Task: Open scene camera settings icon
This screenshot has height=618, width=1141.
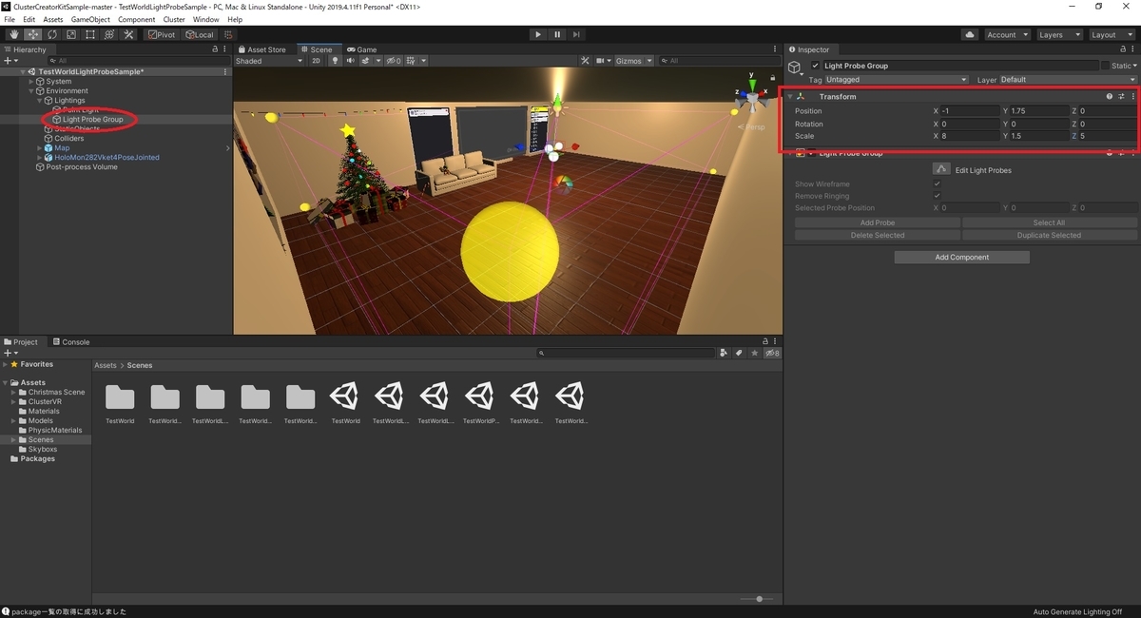Action: [x=603, y=61]
